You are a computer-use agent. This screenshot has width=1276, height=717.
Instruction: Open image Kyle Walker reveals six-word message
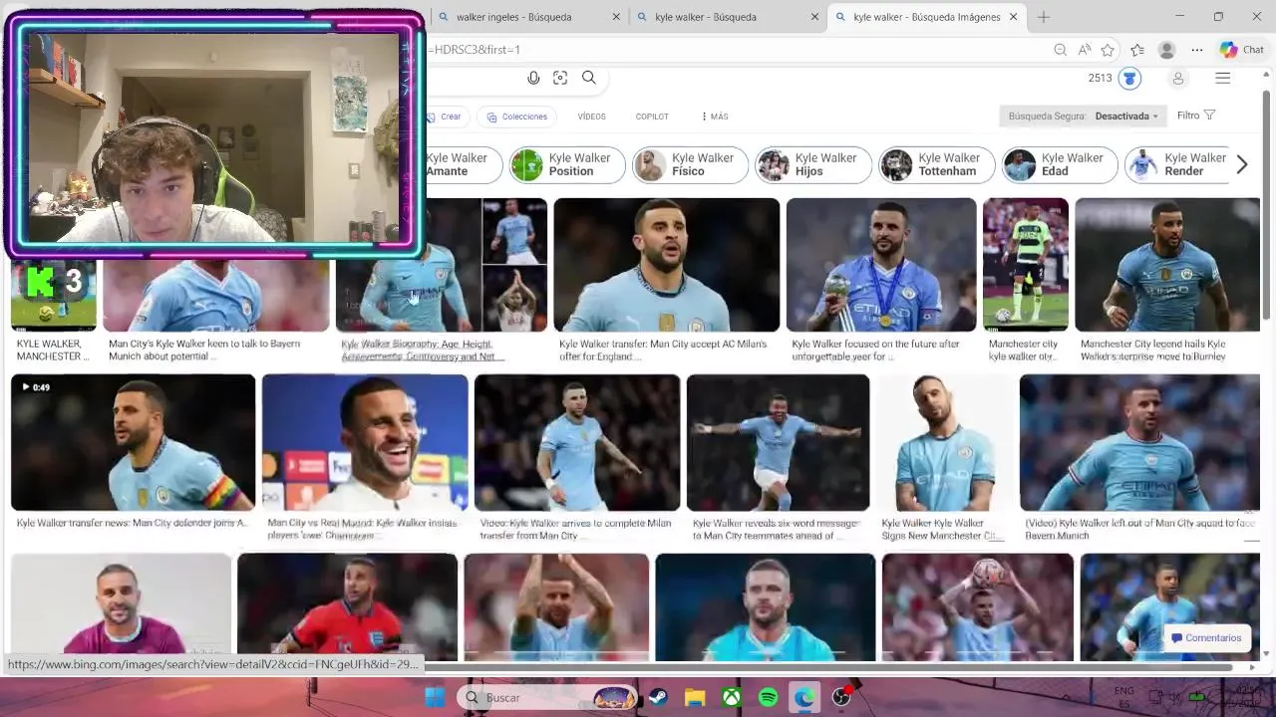(778, 442)
